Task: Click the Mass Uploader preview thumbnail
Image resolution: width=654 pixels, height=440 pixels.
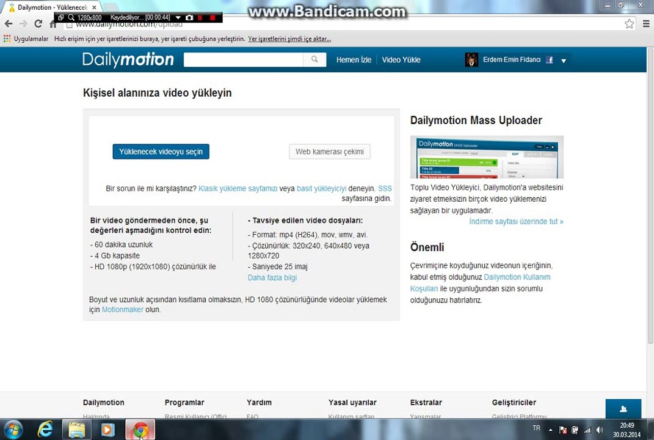Action: [487, 157]
